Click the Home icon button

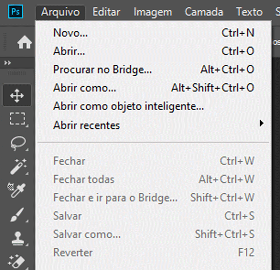24,43
